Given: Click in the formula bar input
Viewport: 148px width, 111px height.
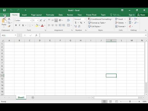Looking at the screenshot, I should pos(92,35).
